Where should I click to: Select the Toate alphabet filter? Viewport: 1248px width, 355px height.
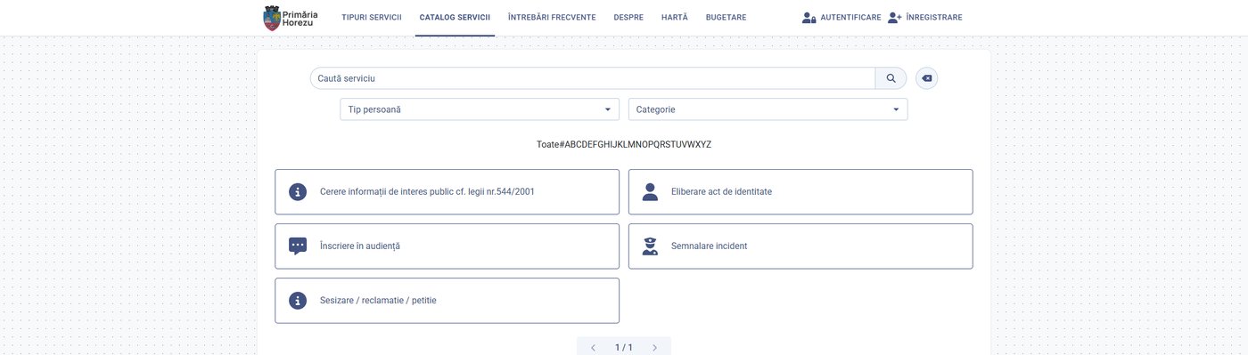(x=547, y=145)
